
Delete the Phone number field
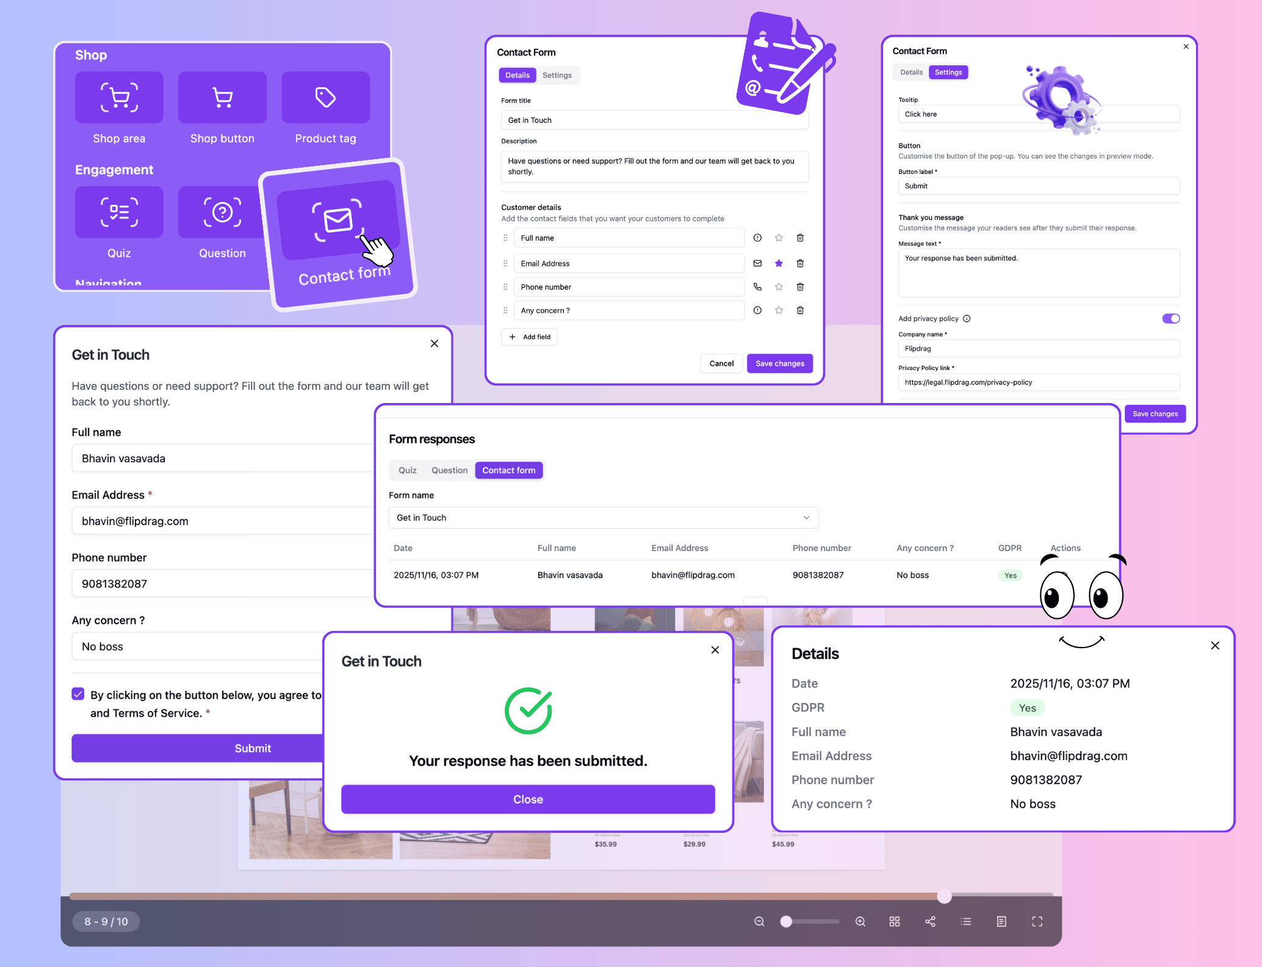click(800, 287)
